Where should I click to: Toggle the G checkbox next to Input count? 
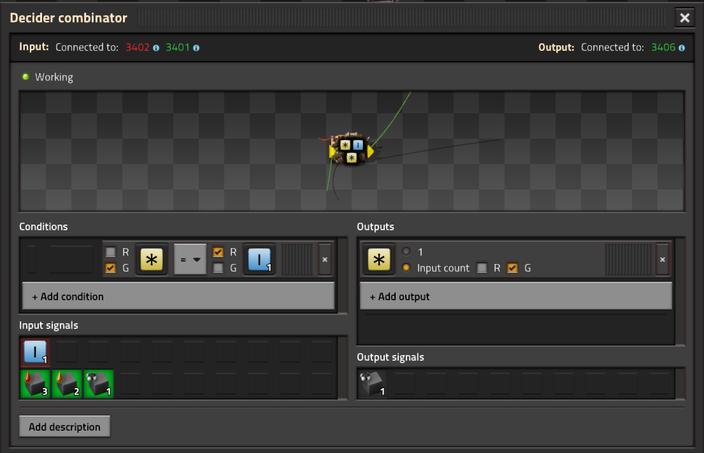point(512,268)
